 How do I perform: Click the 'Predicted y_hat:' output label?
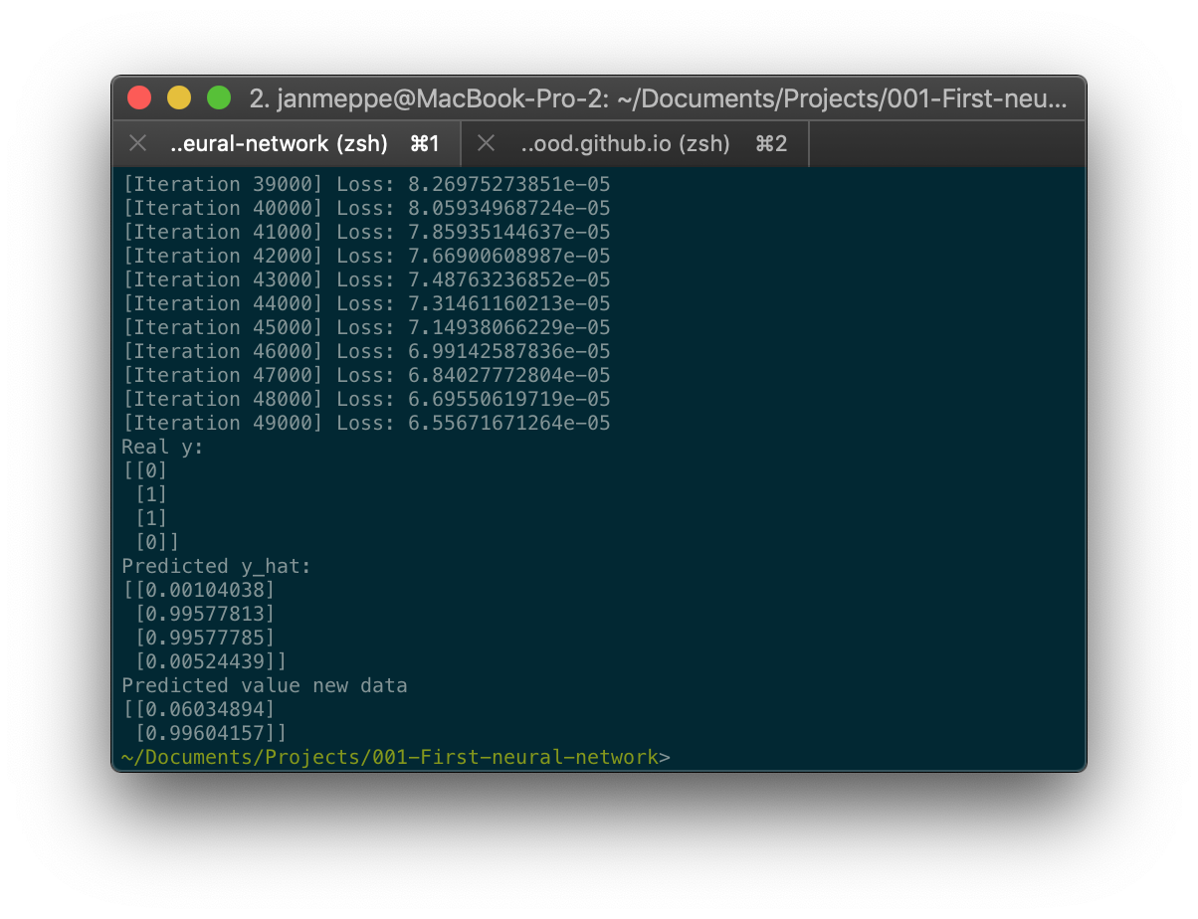216,566
